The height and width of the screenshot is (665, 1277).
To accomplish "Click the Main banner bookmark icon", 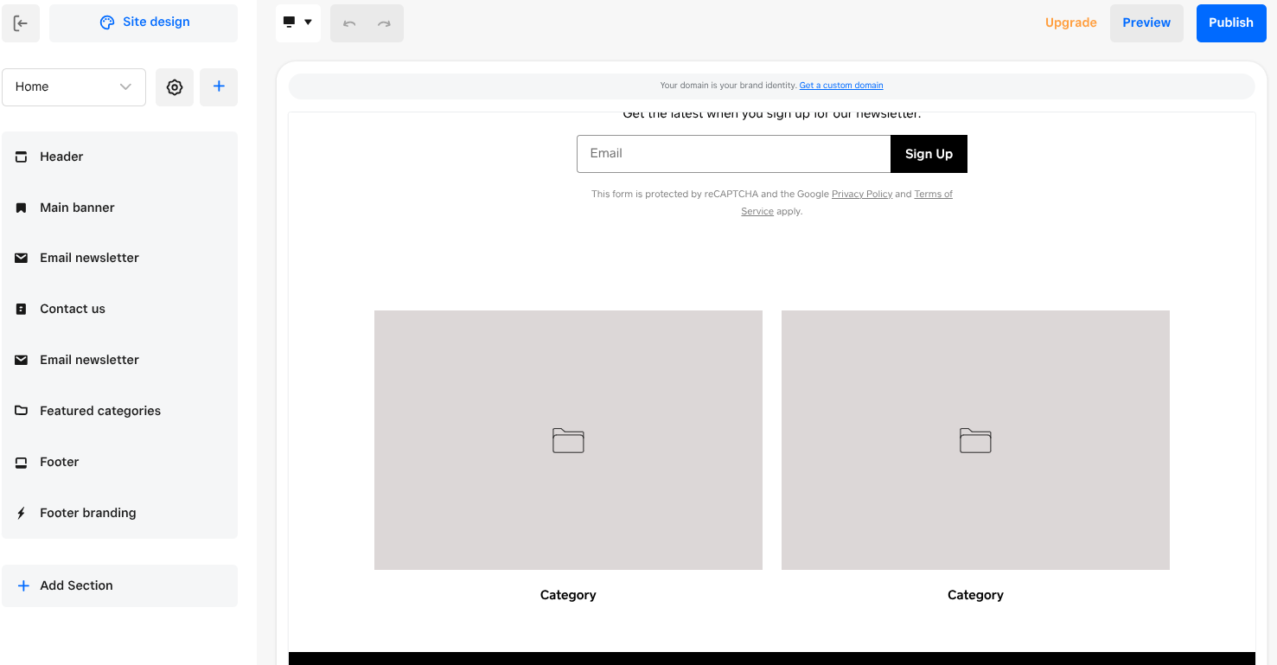I will [x=22, y=208].
